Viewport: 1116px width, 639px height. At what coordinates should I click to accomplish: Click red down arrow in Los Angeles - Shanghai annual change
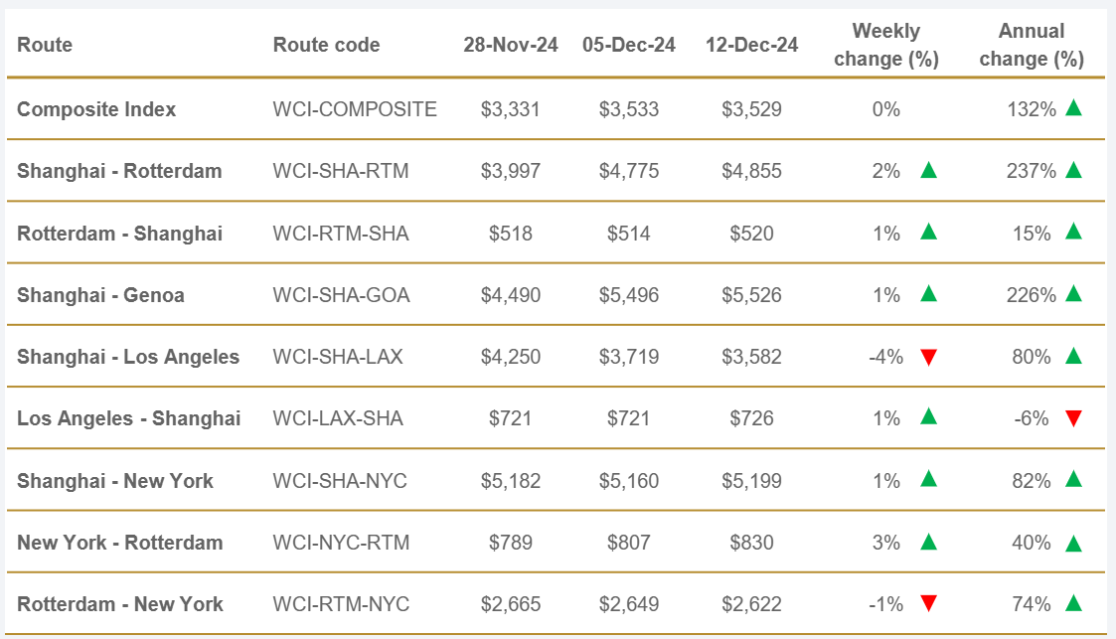point(1073,418)
